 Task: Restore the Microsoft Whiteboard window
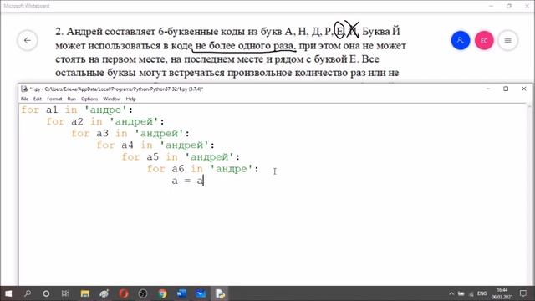(x=509, y=6)
